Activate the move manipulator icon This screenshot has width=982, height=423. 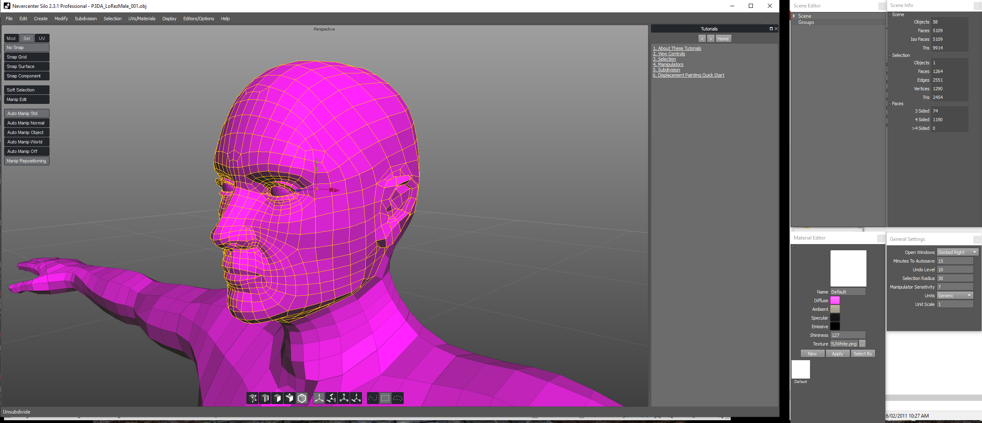(x=319, y=398)
